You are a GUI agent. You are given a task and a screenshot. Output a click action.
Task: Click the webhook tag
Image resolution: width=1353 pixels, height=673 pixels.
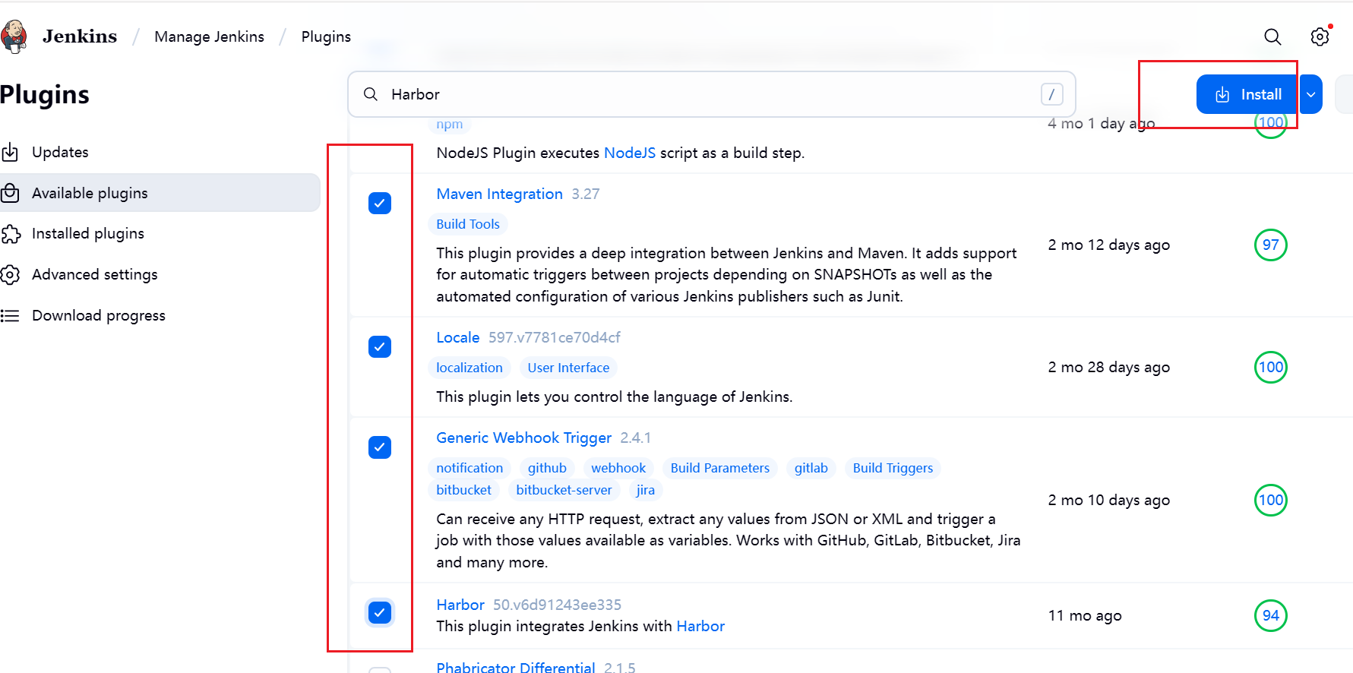618,468
